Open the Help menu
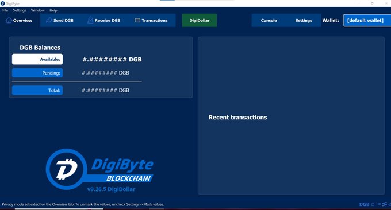This screenshot has height=210, width=391. coord(53,10)
